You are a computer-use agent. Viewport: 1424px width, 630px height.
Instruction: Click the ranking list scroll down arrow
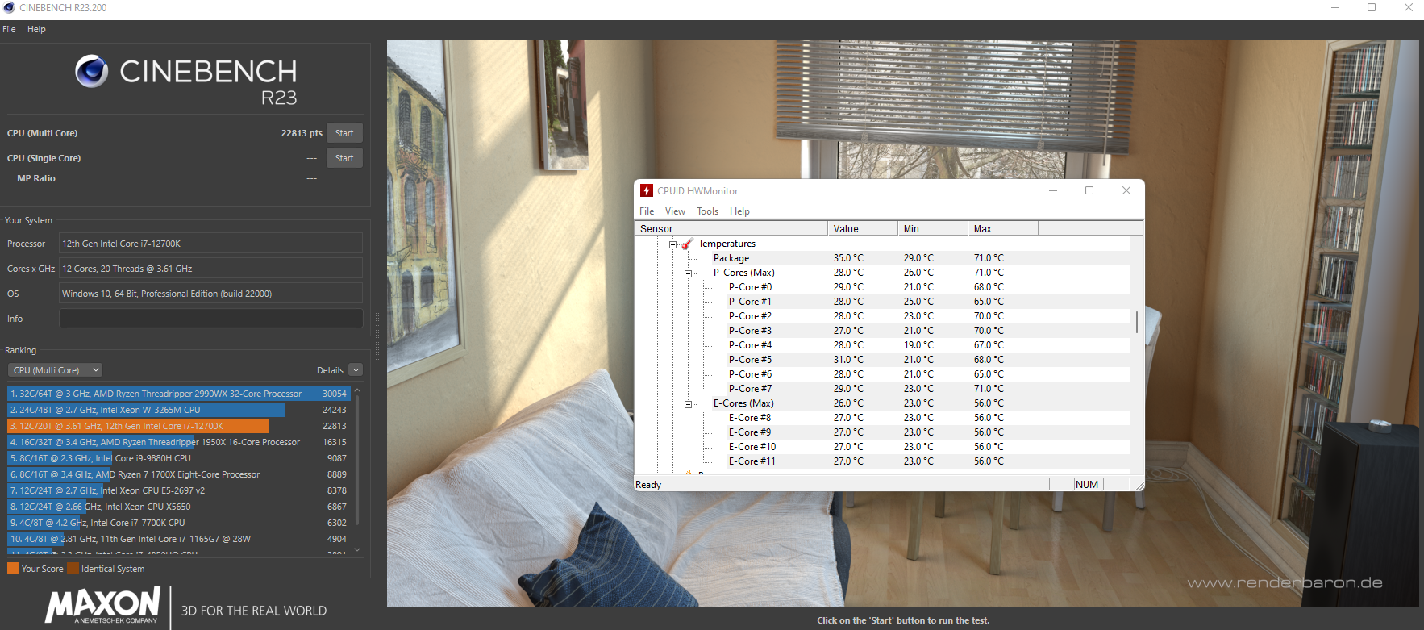point(357,550)
